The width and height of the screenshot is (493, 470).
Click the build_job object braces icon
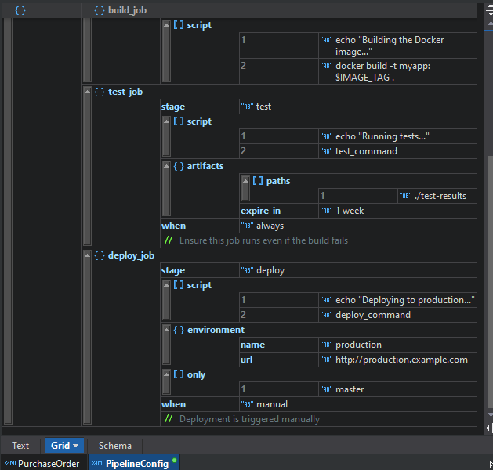(99, 10)
